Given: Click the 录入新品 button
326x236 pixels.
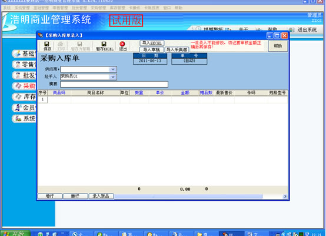Looking at the screenshot, I should [x=101, y=196].
